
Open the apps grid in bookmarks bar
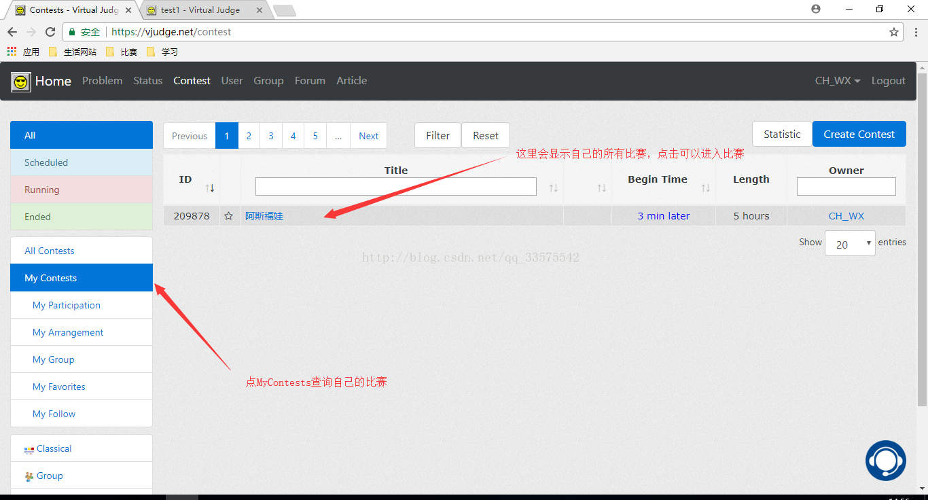click(11, 52)
